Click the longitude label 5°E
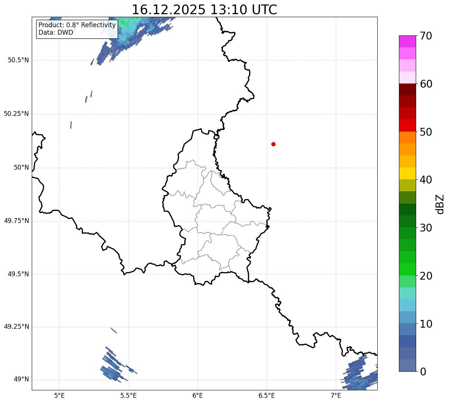The width and height of the screenshot is (449, 403). [59, 395]
